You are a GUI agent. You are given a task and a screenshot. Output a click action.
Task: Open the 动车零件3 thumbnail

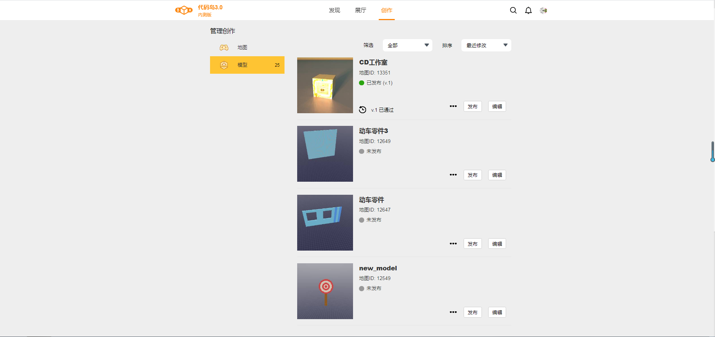[x=325, y=154]
